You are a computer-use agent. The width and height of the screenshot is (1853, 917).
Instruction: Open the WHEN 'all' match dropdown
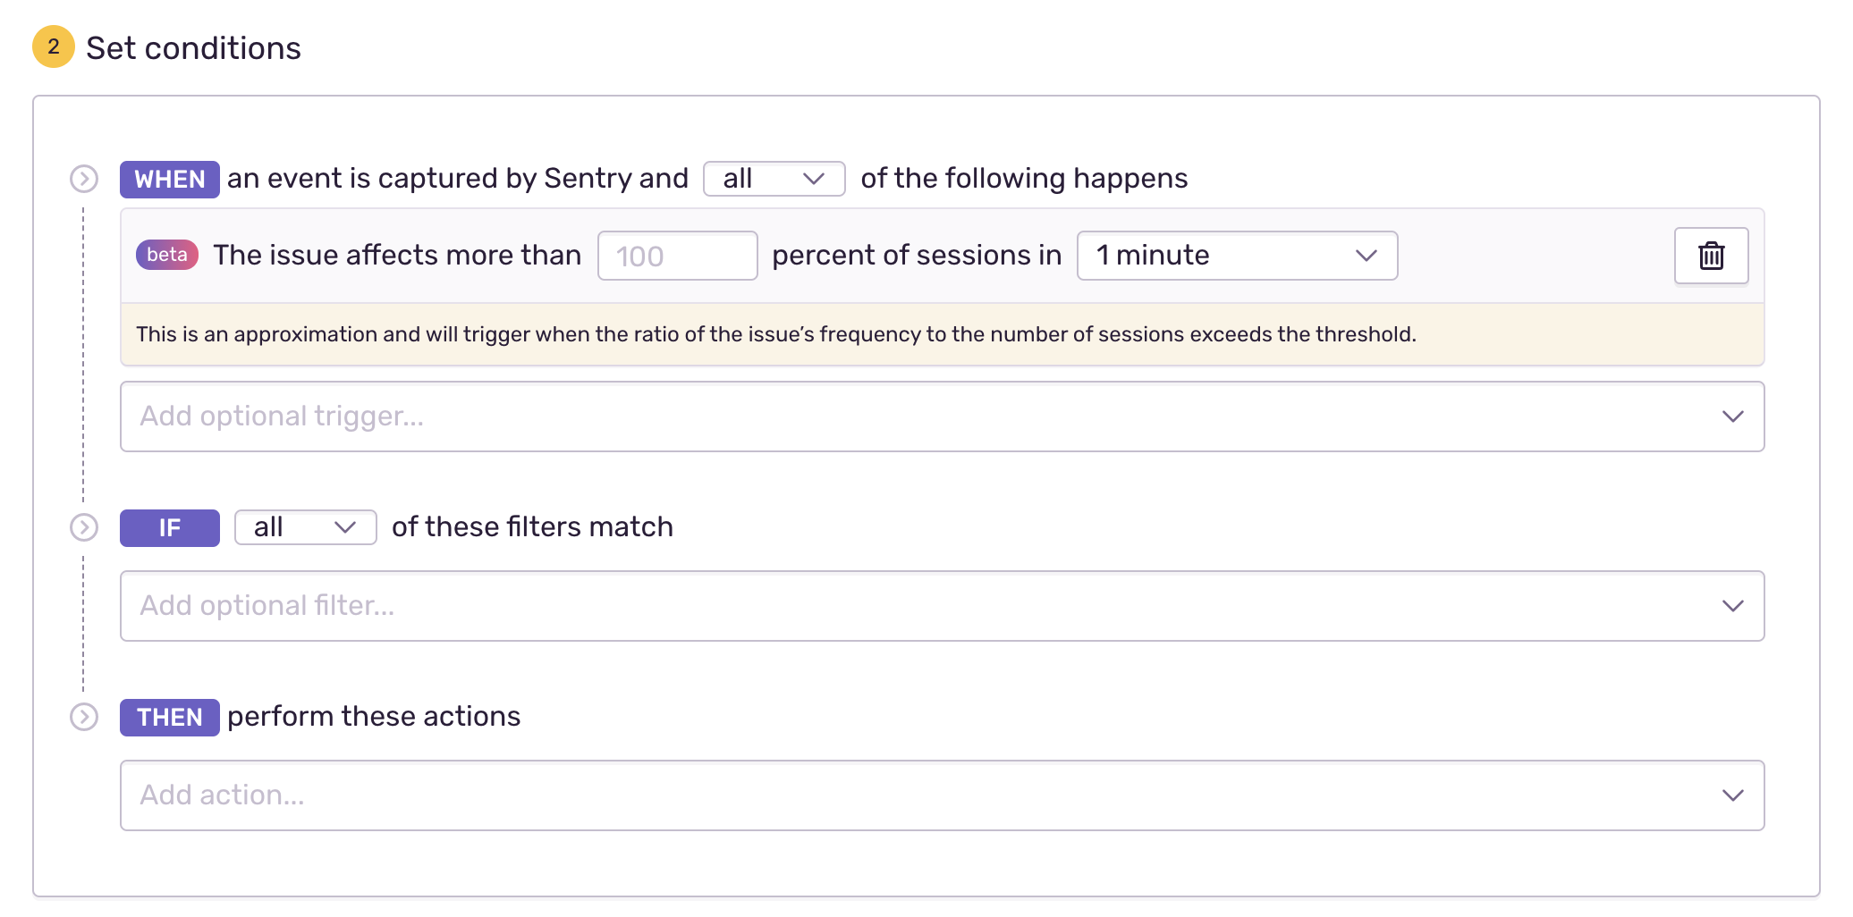coord(774,179)
